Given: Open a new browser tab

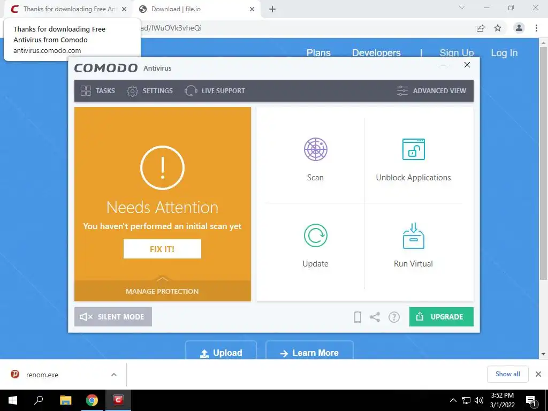Looking at the screenshot, I should [x=272, y=9].
